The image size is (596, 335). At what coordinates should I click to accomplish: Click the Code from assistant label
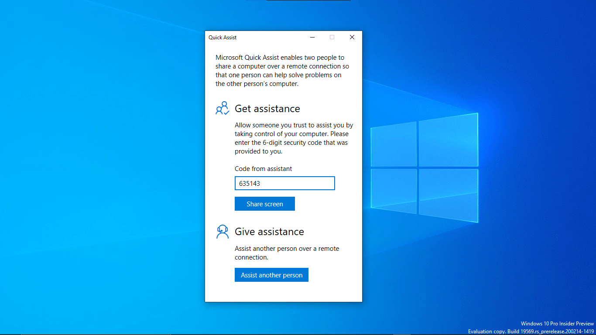point(264,169)
